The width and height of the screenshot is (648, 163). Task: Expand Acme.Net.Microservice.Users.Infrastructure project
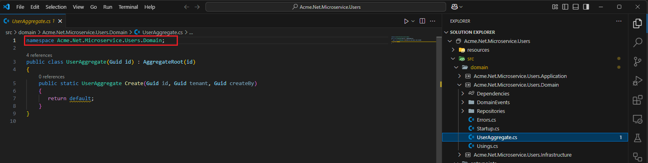click(x=459, y=155)
